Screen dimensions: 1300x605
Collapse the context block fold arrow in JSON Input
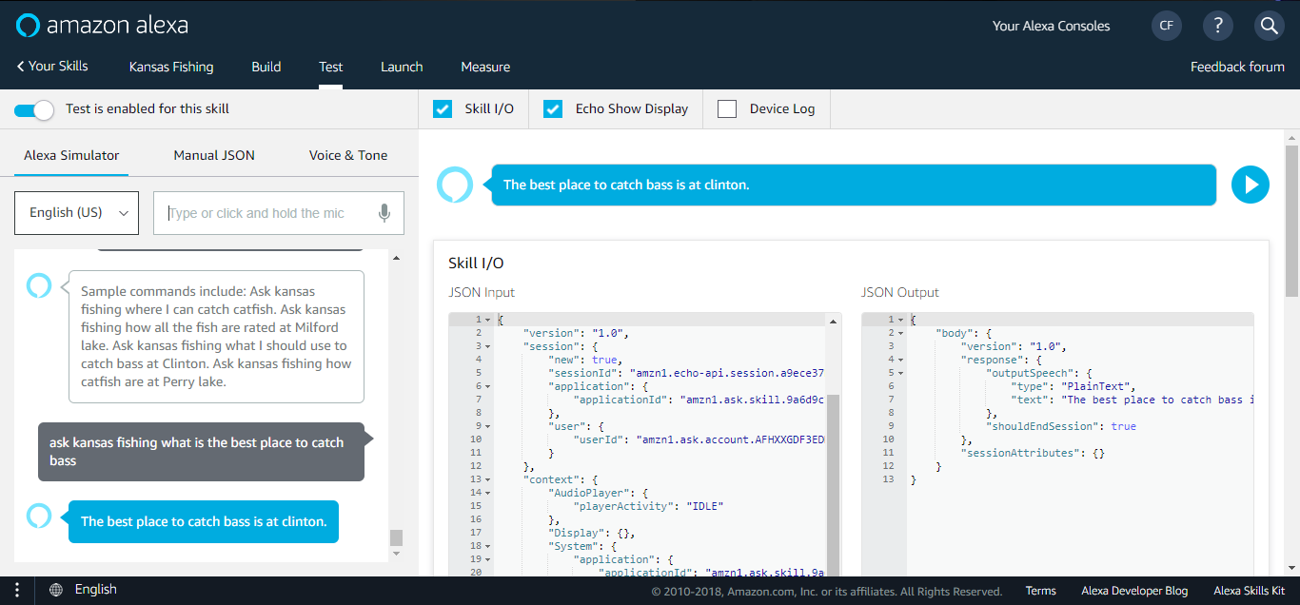[x=487, y=479]
